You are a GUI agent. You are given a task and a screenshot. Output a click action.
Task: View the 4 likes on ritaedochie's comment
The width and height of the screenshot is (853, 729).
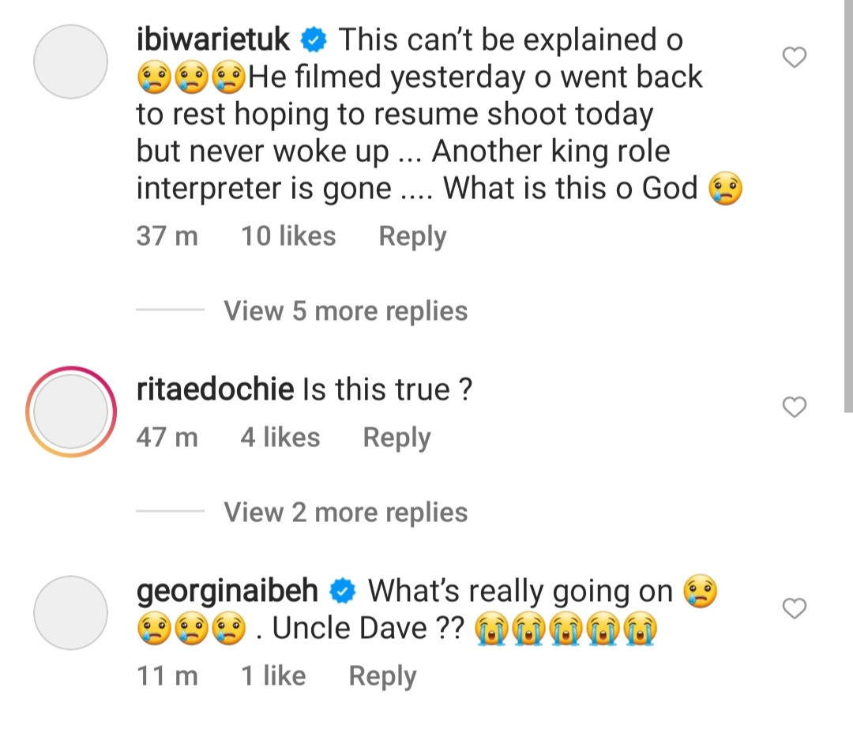280,438
